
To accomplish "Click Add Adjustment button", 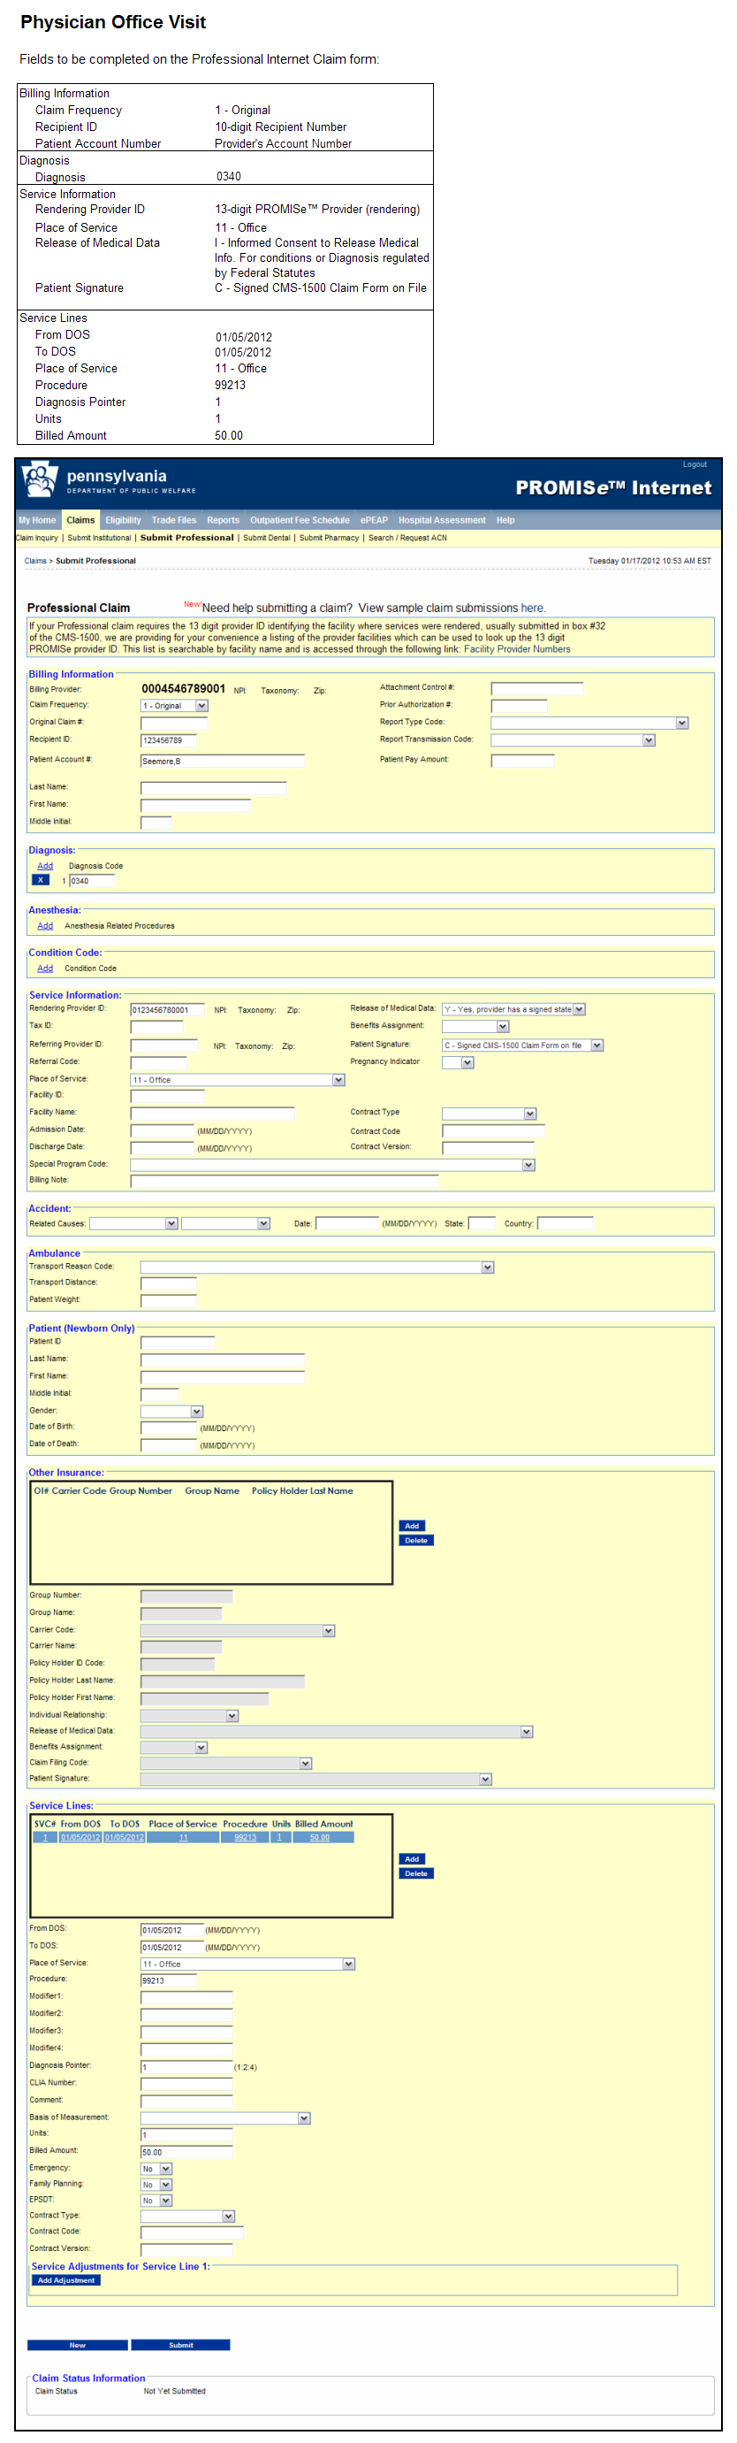I will 66,2280.
